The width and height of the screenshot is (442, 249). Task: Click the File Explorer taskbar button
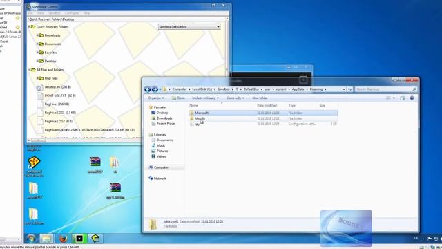(x=46, y=239)
